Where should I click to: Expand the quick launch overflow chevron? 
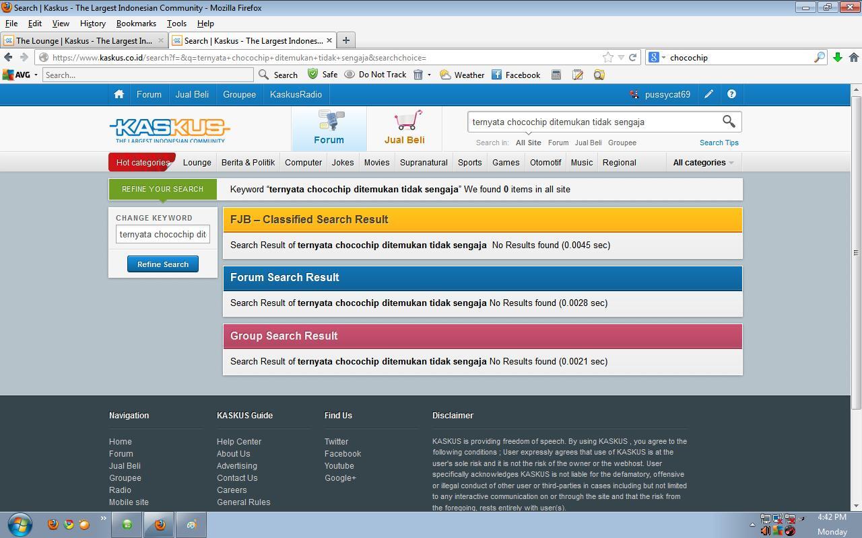[x=103, y=518]
